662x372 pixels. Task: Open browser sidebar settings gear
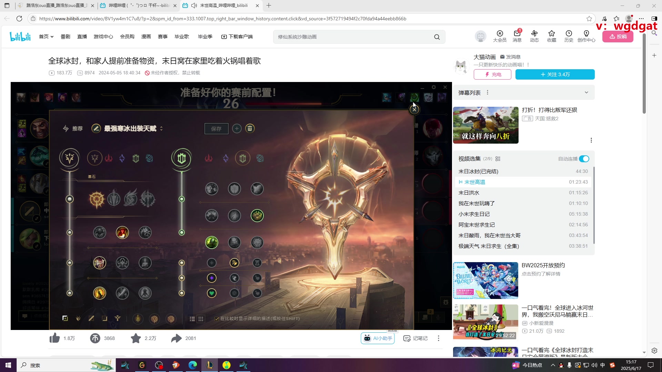pyautogui.click(x=654, y=350)
